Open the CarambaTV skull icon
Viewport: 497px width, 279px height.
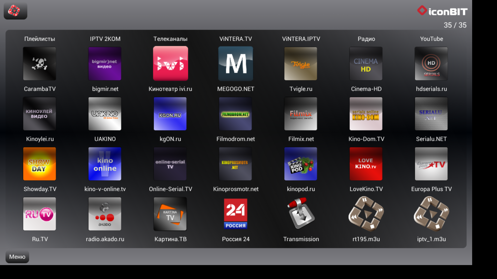(x=40, y=64)
